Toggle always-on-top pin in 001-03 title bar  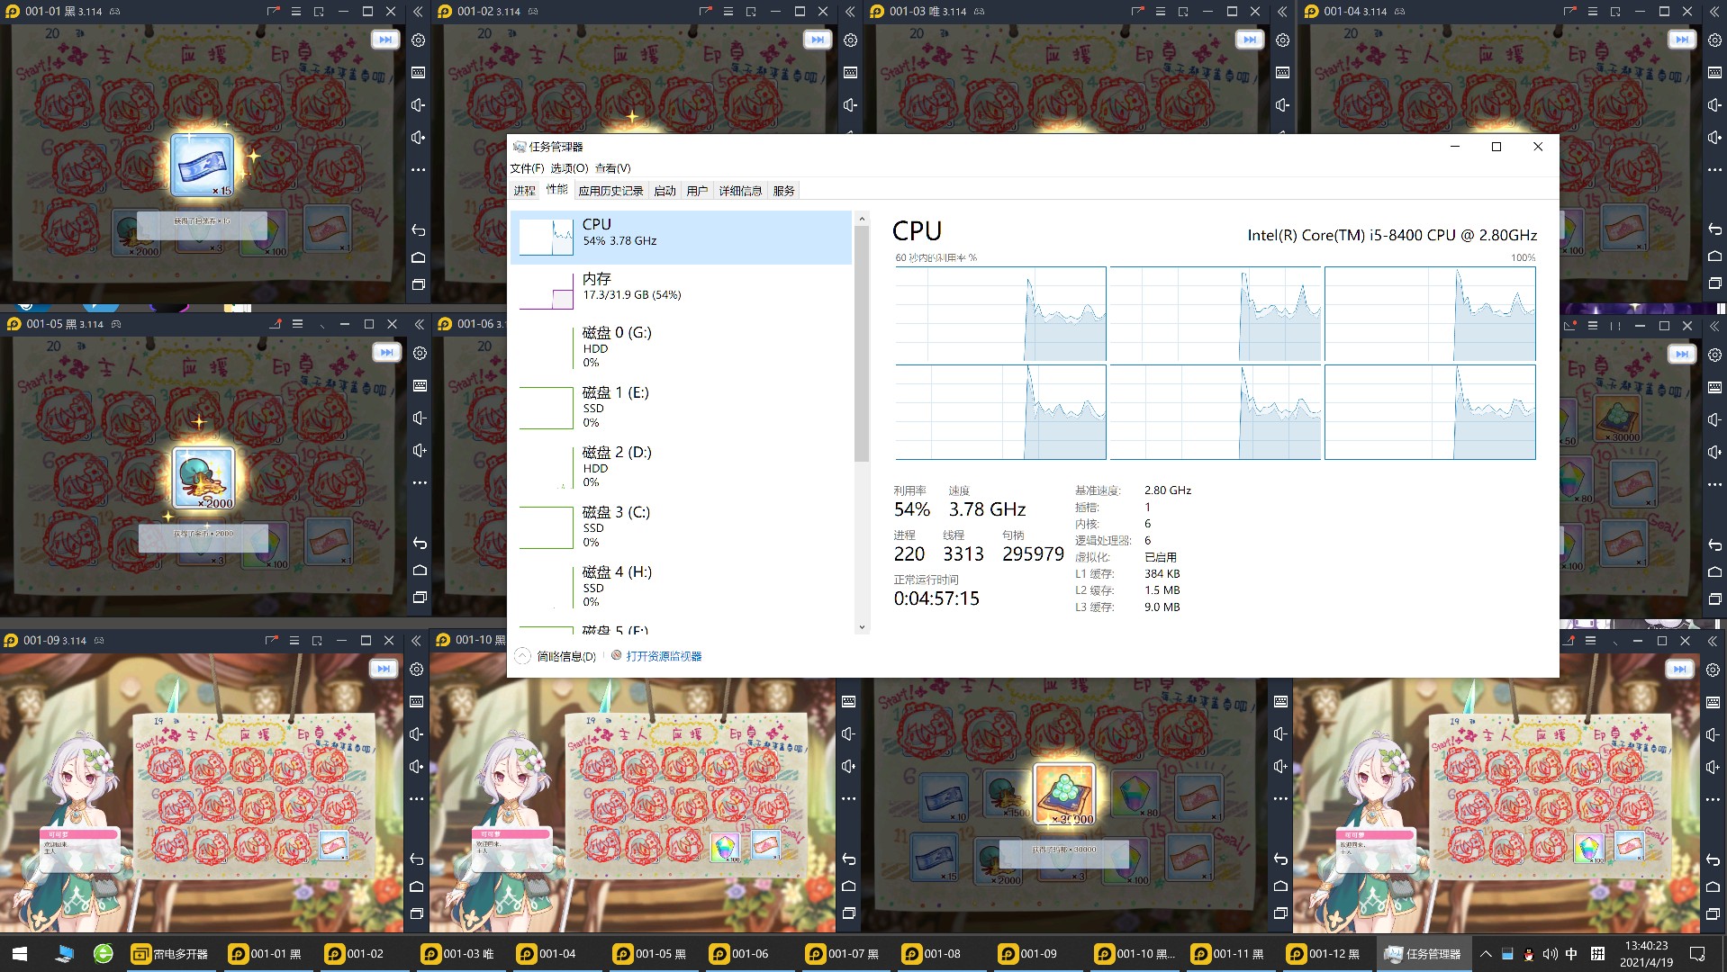coord(1137,12)
